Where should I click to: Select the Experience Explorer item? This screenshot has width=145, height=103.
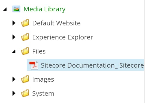coord(63,37)
